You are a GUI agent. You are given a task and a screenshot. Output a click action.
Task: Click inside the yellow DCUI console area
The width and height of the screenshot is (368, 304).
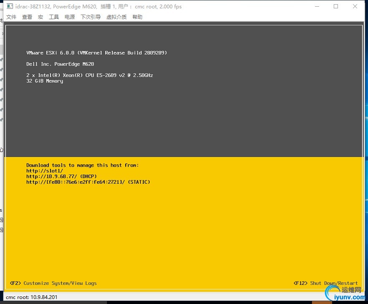(x=184, y=230)
